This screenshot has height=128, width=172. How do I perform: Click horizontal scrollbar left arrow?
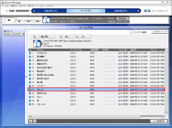click(30, 117)
